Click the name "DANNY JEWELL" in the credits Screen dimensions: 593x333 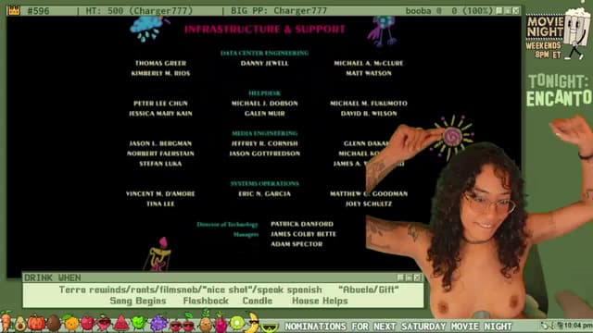[265, 63]
